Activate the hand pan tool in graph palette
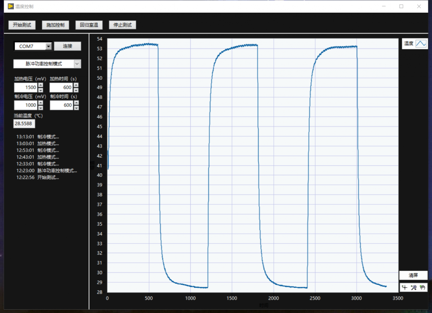The height and width of the screenshot is (313, 432). point(422,287)
